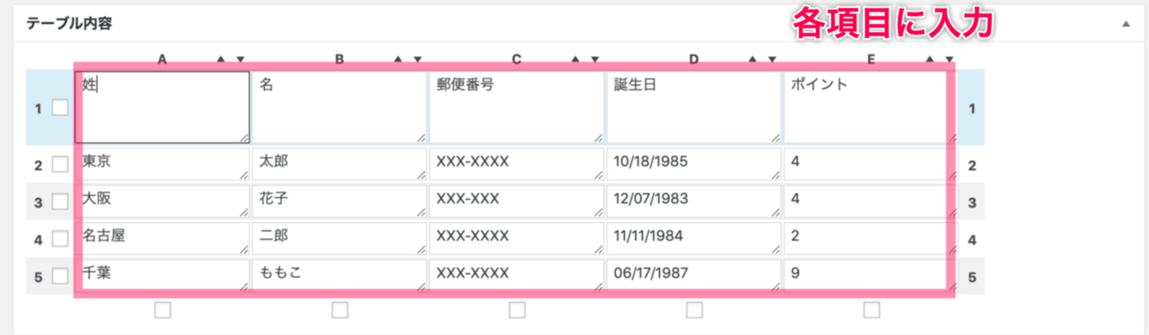Sort column B ascending arrow
This screenshot has height=335, width=1149.
398,60
